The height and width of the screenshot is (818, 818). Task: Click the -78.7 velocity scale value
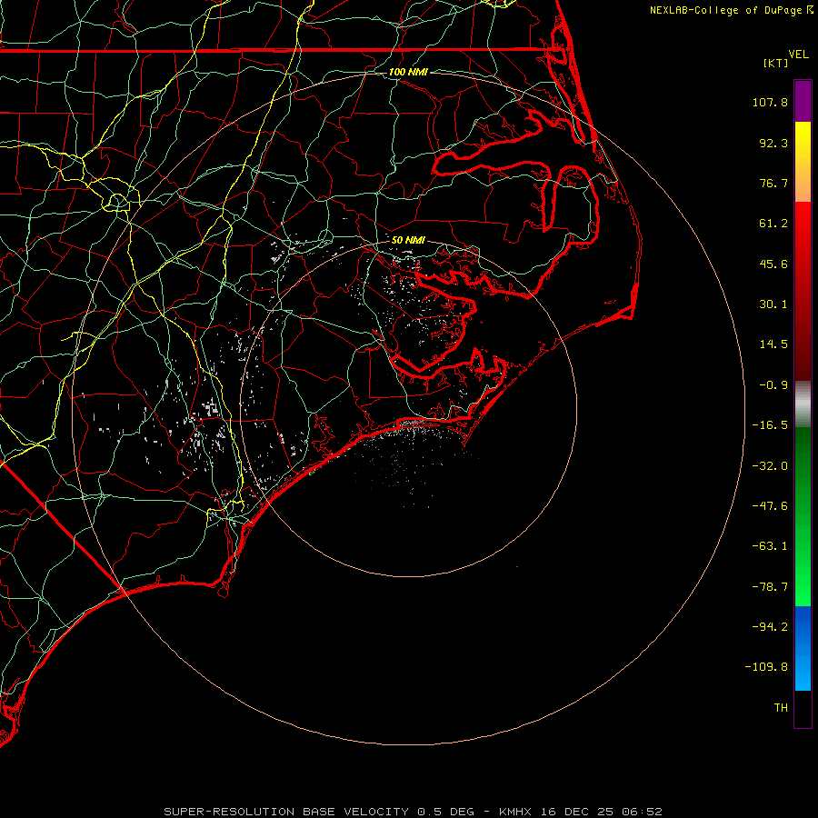770,587
